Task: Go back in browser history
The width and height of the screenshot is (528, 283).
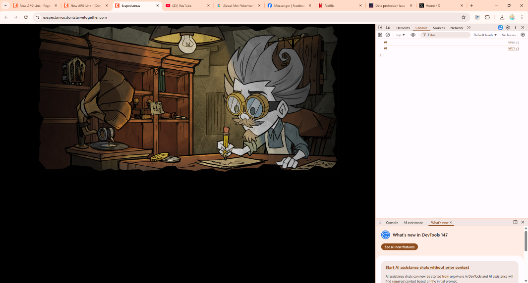Action: pos(6,17)
